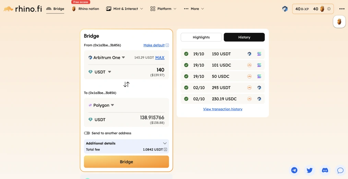The width and height of the screenshot is (348, 179).
Task: Switch to the History tab
Action: [x=244, y=37]
